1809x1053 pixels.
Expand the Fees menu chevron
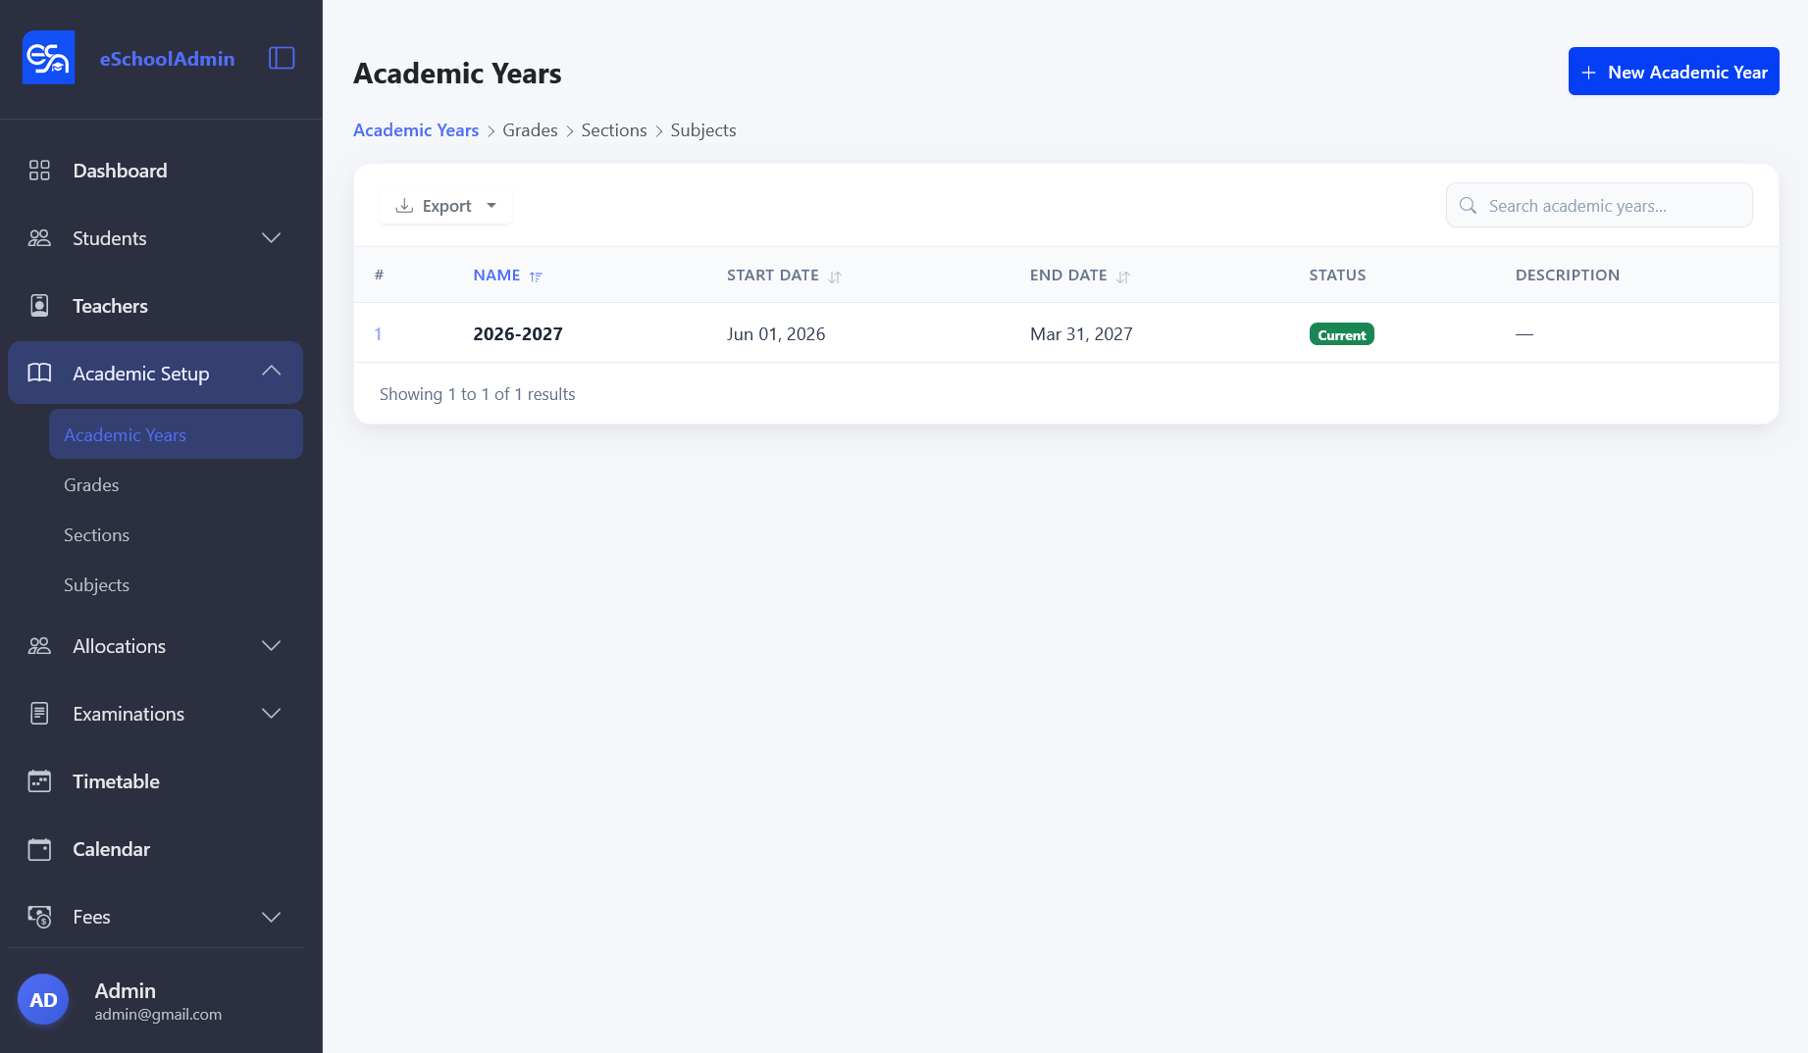pyautogui.click(x=272, y=917)
